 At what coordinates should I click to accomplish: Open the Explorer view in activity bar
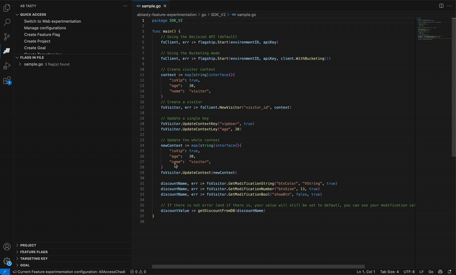tap(7, 8)
